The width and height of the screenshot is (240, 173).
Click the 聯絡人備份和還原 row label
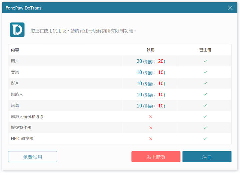(27, 117)
